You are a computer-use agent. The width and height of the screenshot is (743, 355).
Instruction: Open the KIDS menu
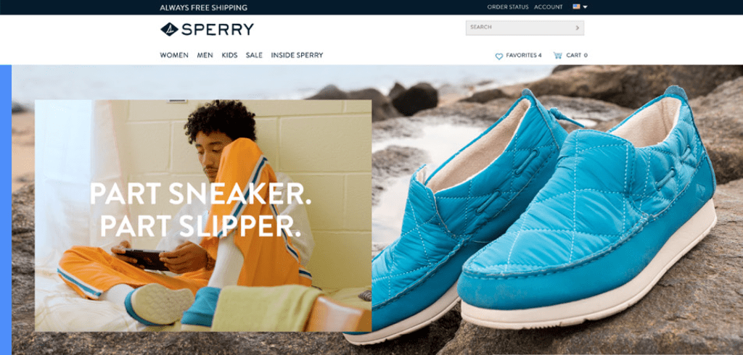tap(229, 55)
